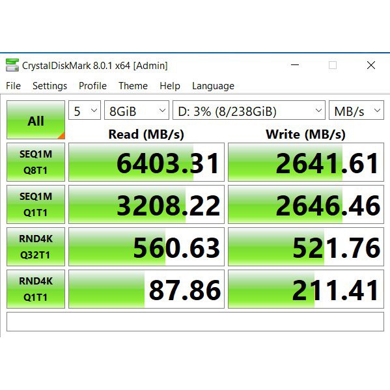Viewport: 390px width, 390px height.
Task: Click the CrystalDiskMark app icon in title bar
Action: [x=12, y=65]
